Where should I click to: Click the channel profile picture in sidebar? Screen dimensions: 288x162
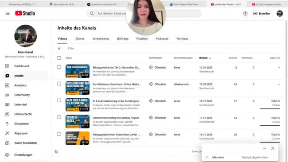pos(26,36)
